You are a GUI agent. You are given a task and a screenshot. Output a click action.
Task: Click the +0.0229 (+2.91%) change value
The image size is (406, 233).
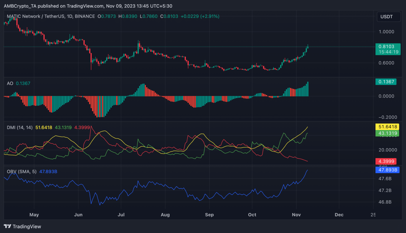[200, 16]
